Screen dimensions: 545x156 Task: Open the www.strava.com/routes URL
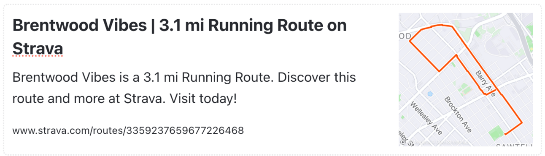pos(128,130)
